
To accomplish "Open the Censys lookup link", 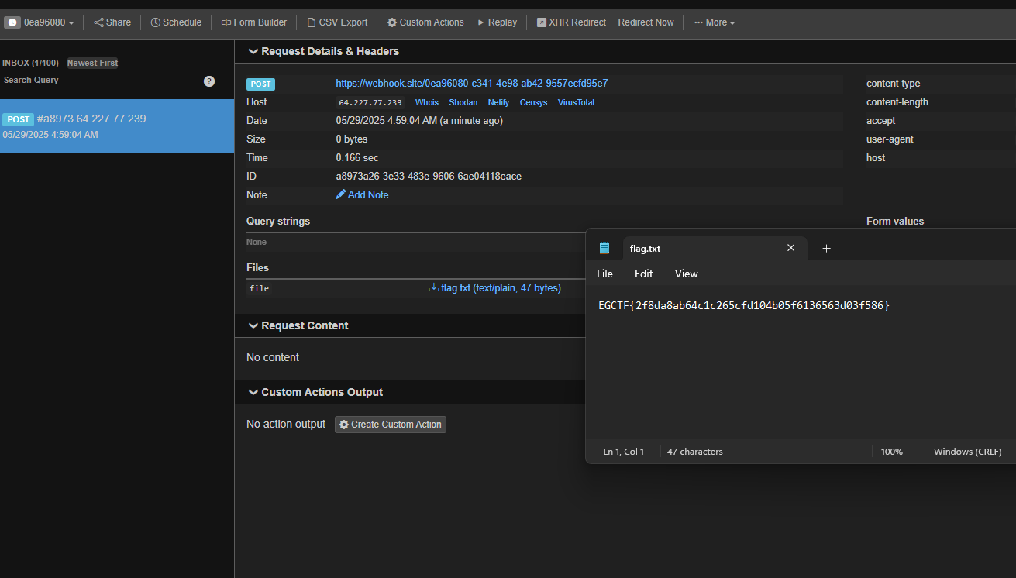I will (x=534, y=102).
